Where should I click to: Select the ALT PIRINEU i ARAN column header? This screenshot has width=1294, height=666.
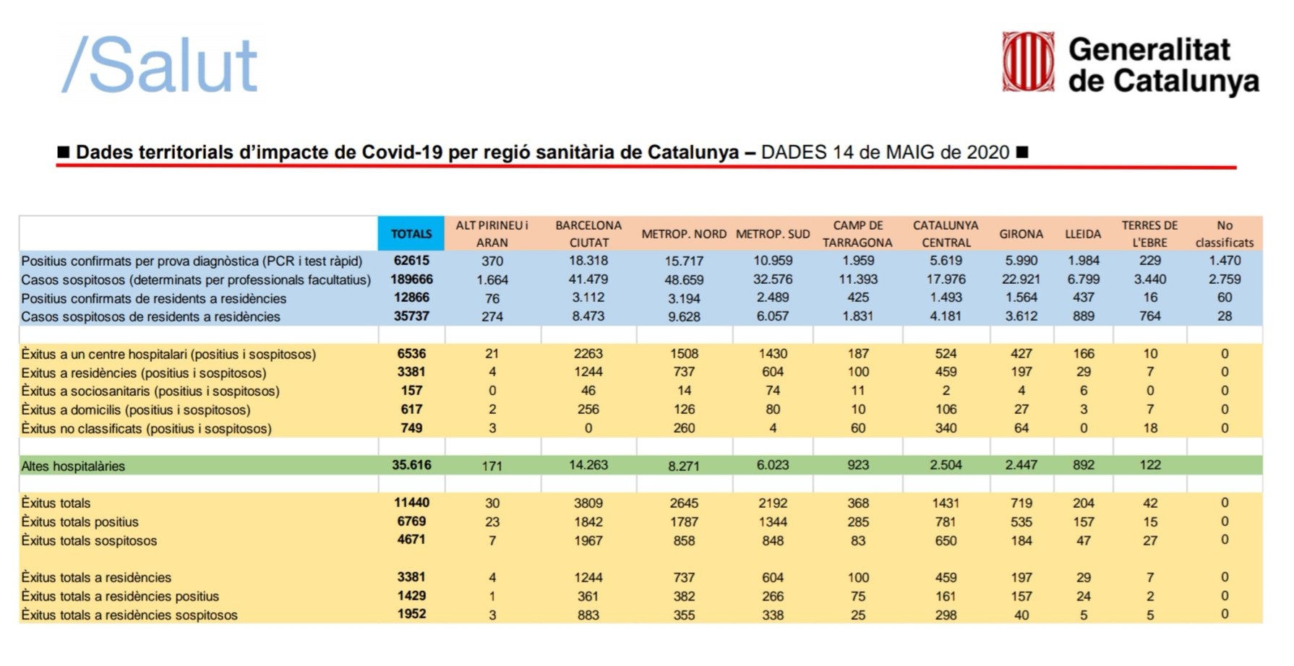tap(492, 233)
